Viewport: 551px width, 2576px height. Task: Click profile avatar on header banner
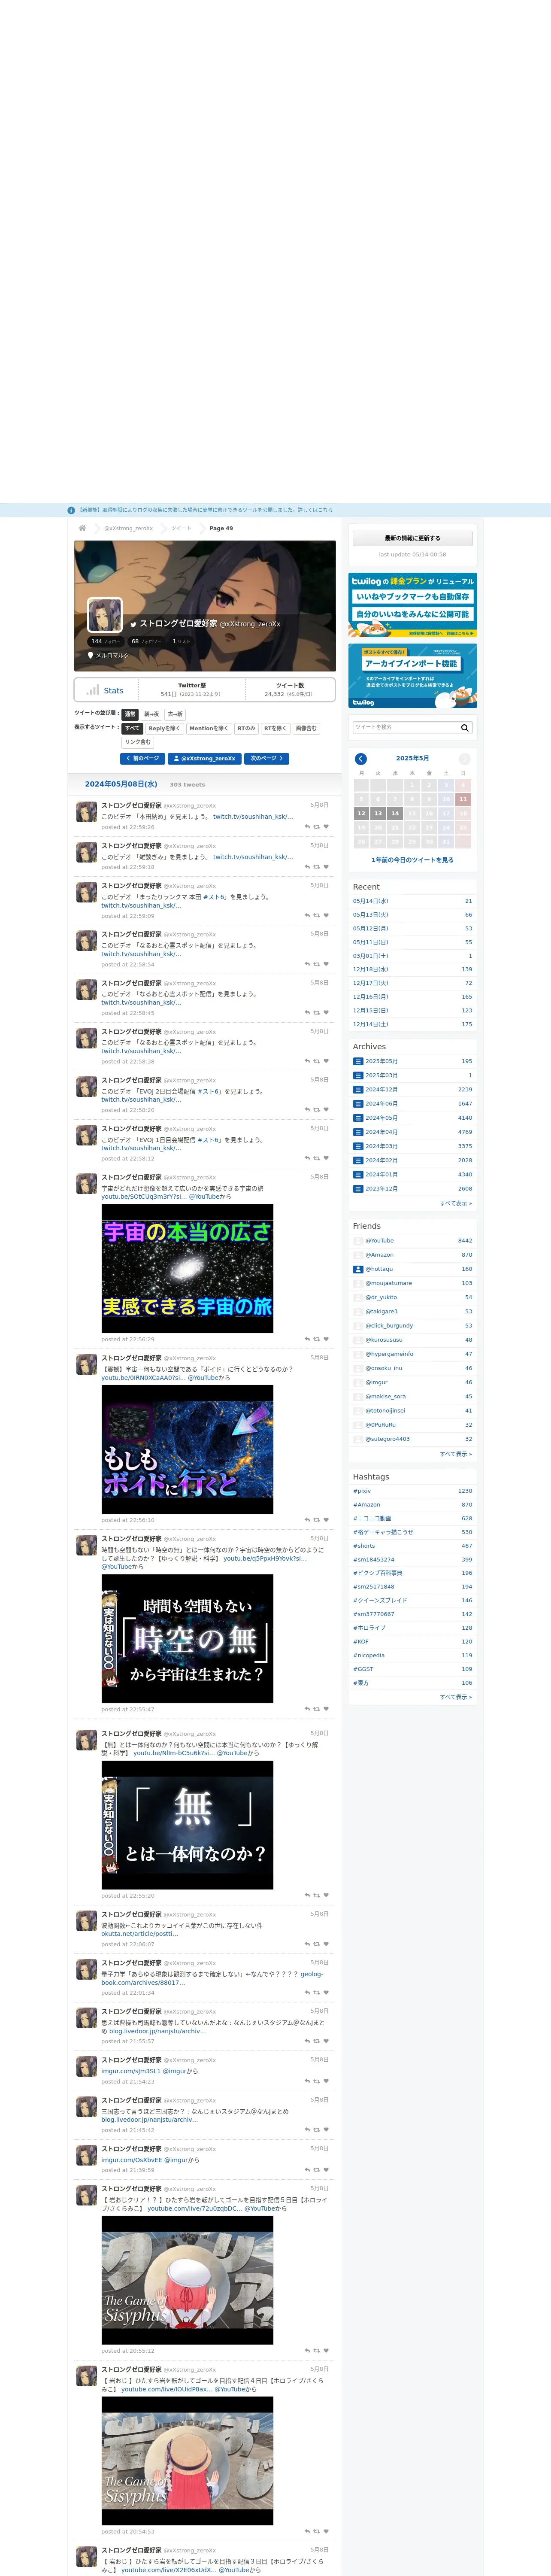click(x=105, y=614)
